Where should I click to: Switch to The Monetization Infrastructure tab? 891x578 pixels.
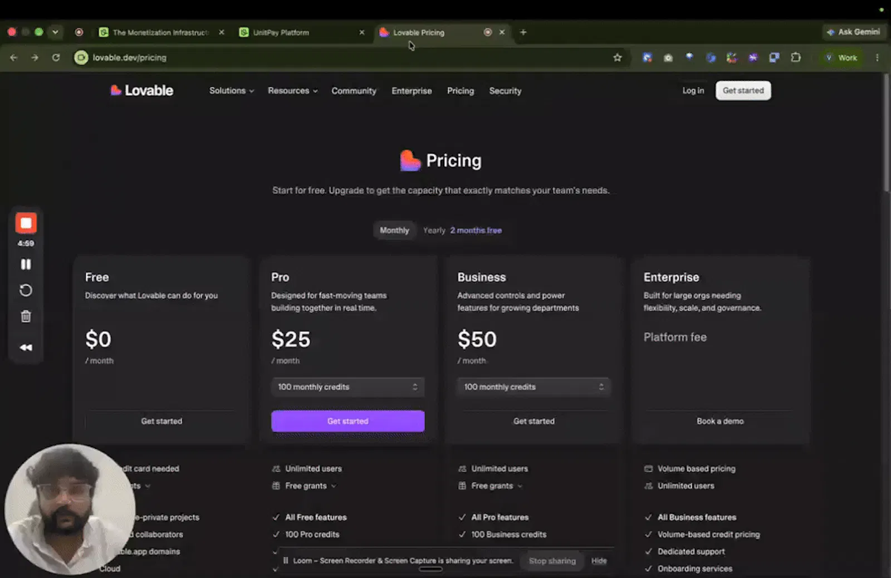coord(161,32)
